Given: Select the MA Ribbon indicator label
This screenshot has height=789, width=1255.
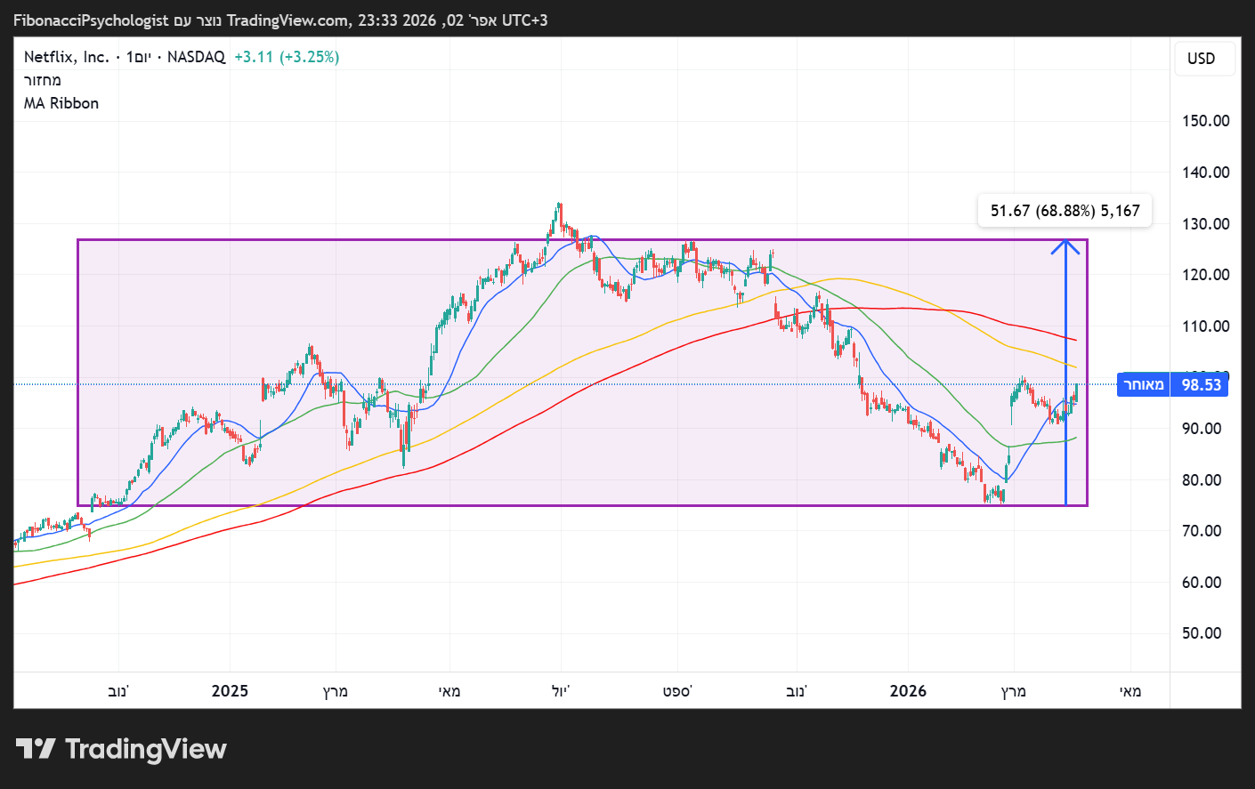Looking at the screenshot, I should click(61, 103).
